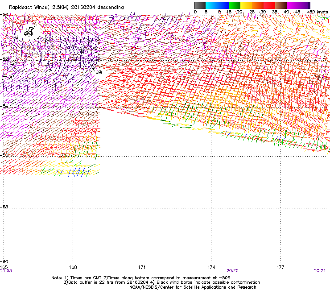Click the 174 longitude axis label
330x290 pixels.
pyautogui.click(x=211, y=267)
